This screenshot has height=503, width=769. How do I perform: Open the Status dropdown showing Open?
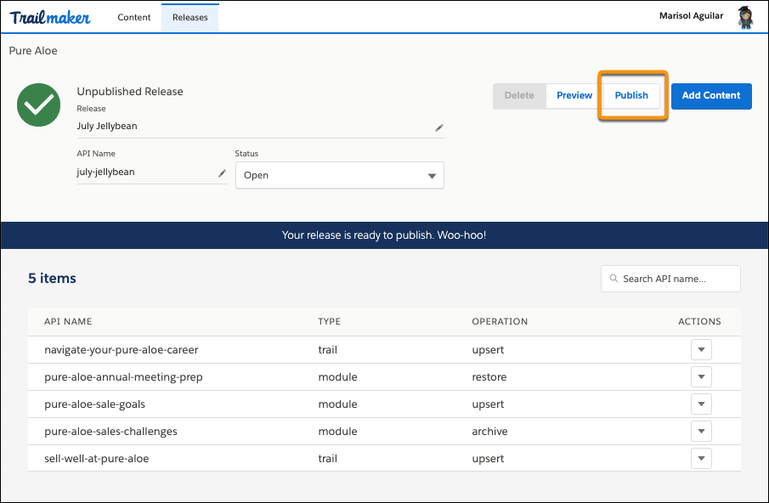point(339,175)
